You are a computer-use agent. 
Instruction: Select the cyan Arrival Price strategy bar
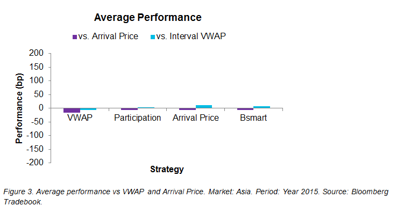coord(204,107)
